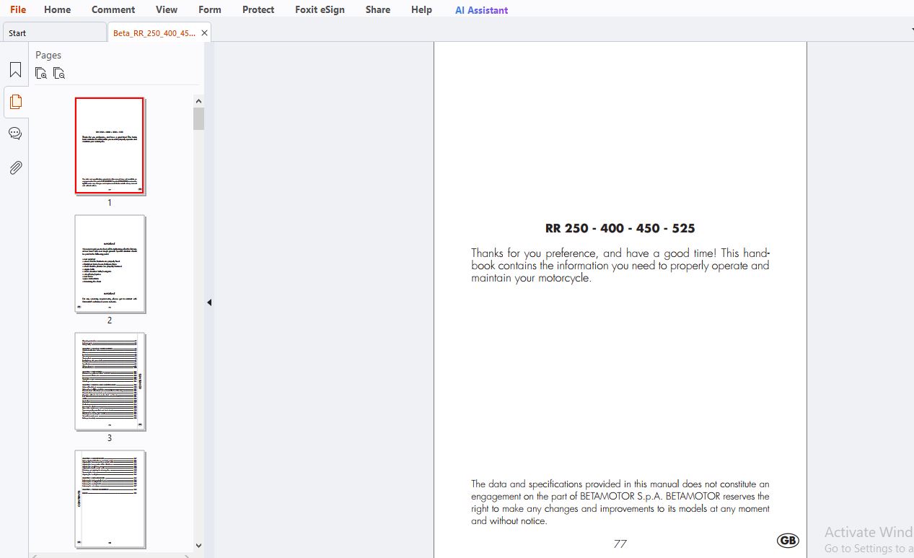
Task: Click the 'Thanks for you preference' paragraph
Action: [x=620, y=265]
